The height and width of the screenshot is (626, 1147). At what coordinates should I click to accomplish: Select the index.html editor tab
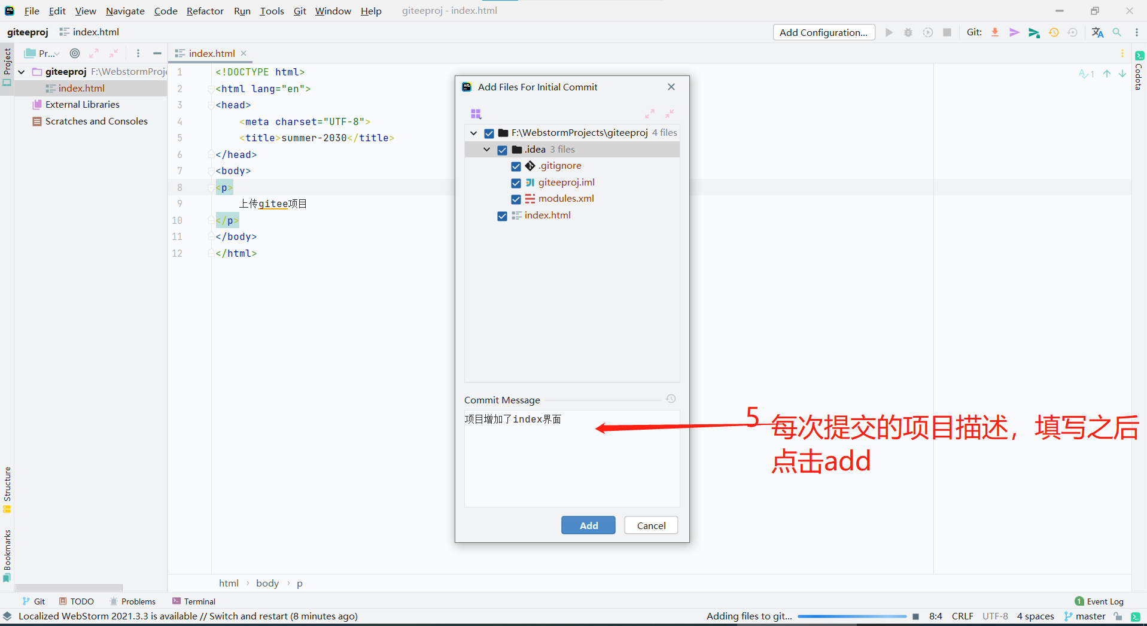coord(211,53)
